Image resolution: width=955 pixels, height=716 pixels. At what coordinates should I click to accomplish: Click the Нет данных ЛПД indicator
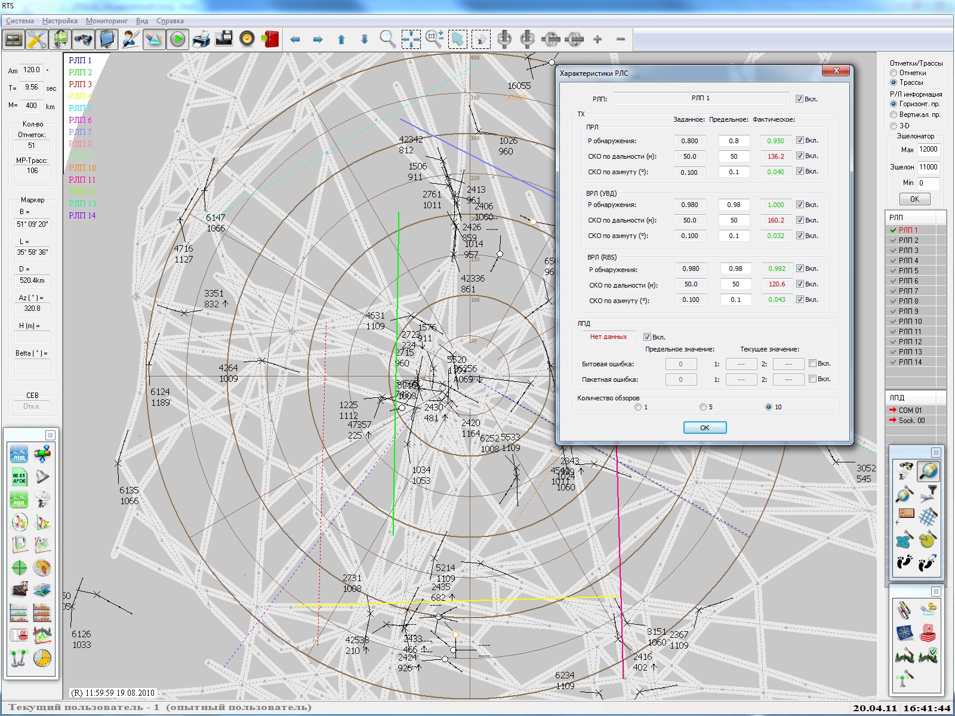608,337
